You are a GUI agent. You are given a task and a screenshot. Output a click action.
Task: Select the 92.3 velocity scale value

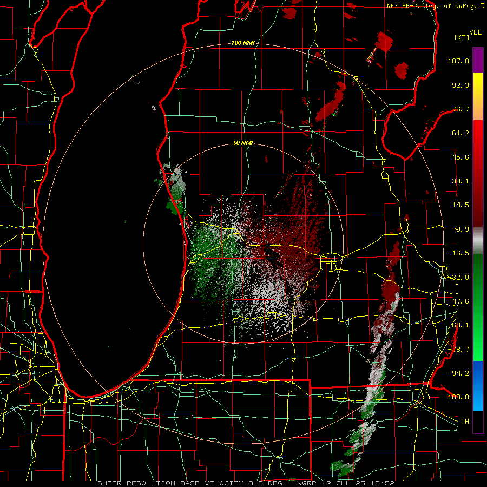pos(460,85)
